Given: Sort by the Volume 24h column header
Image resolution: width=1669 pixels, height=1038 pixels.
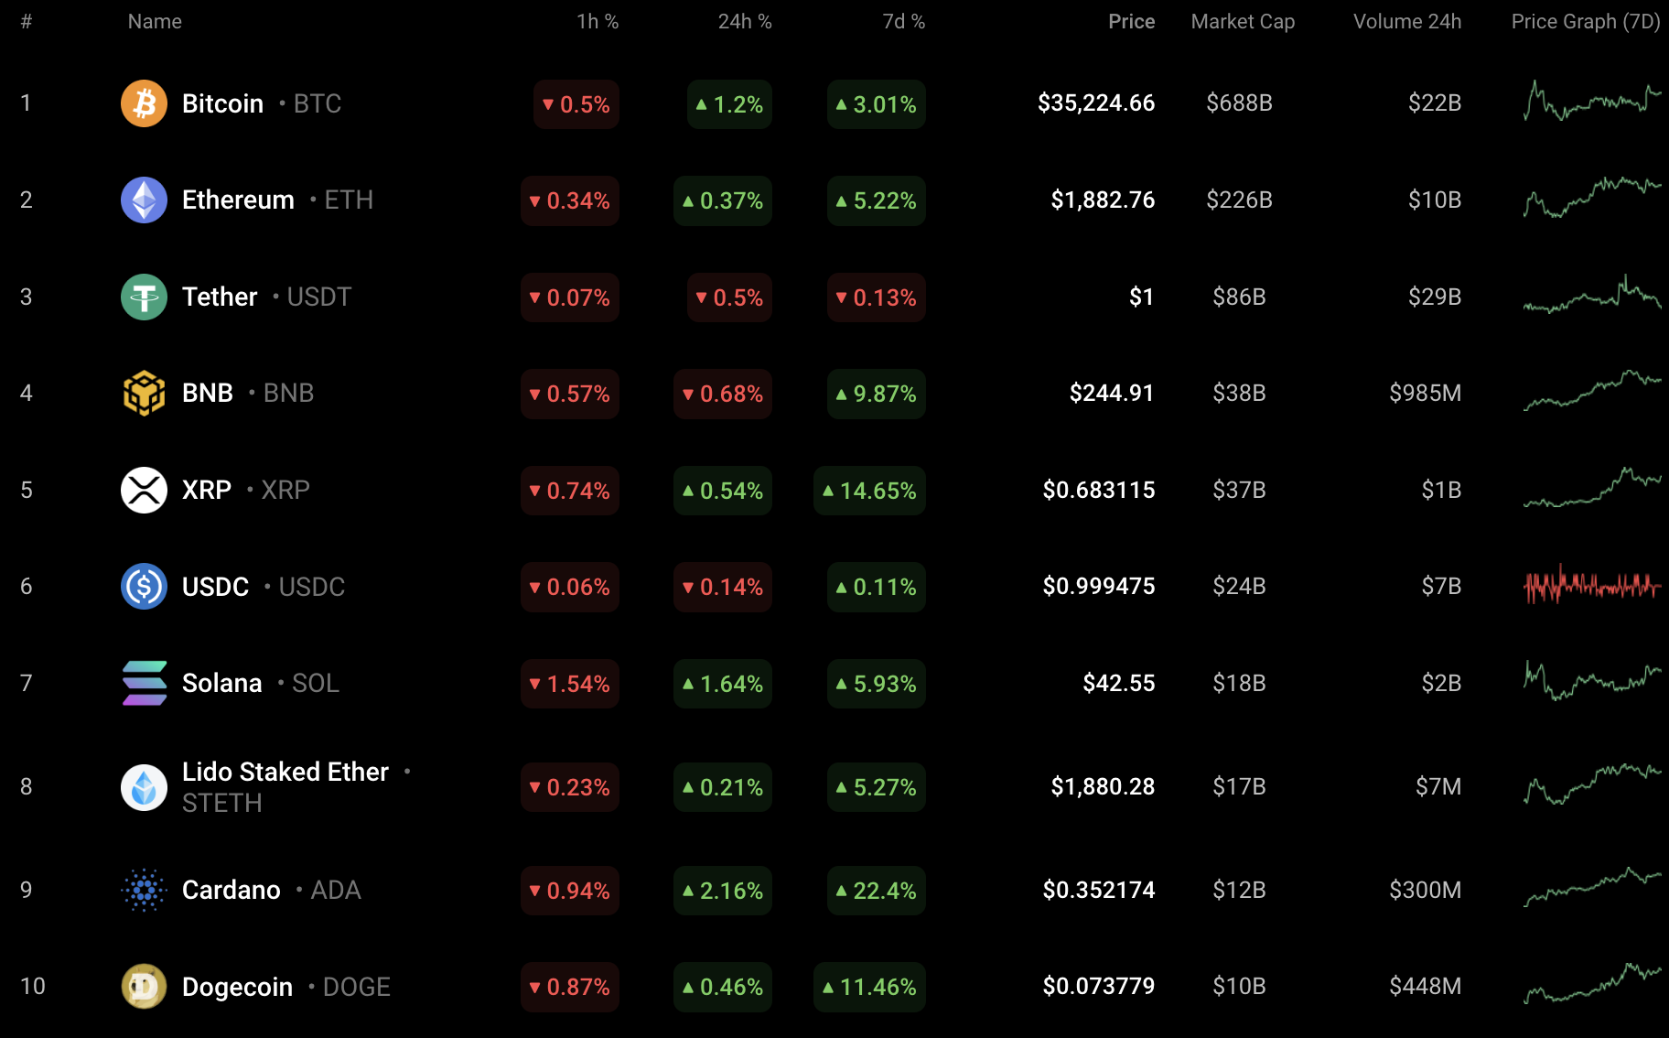Looking at the screenshot, I should click(x=1406, y=22).
